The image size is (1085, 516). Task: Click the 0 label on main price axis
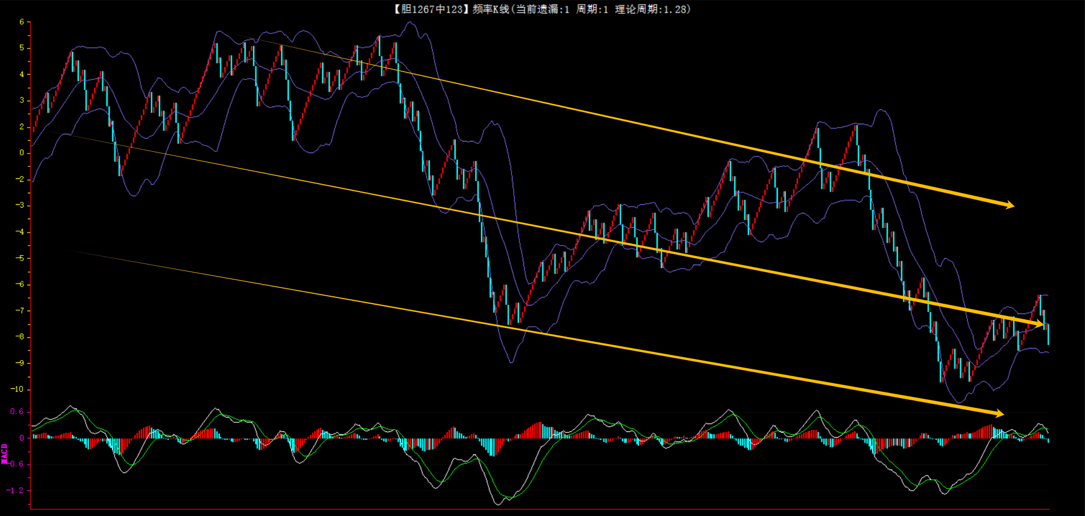[22, 153]
